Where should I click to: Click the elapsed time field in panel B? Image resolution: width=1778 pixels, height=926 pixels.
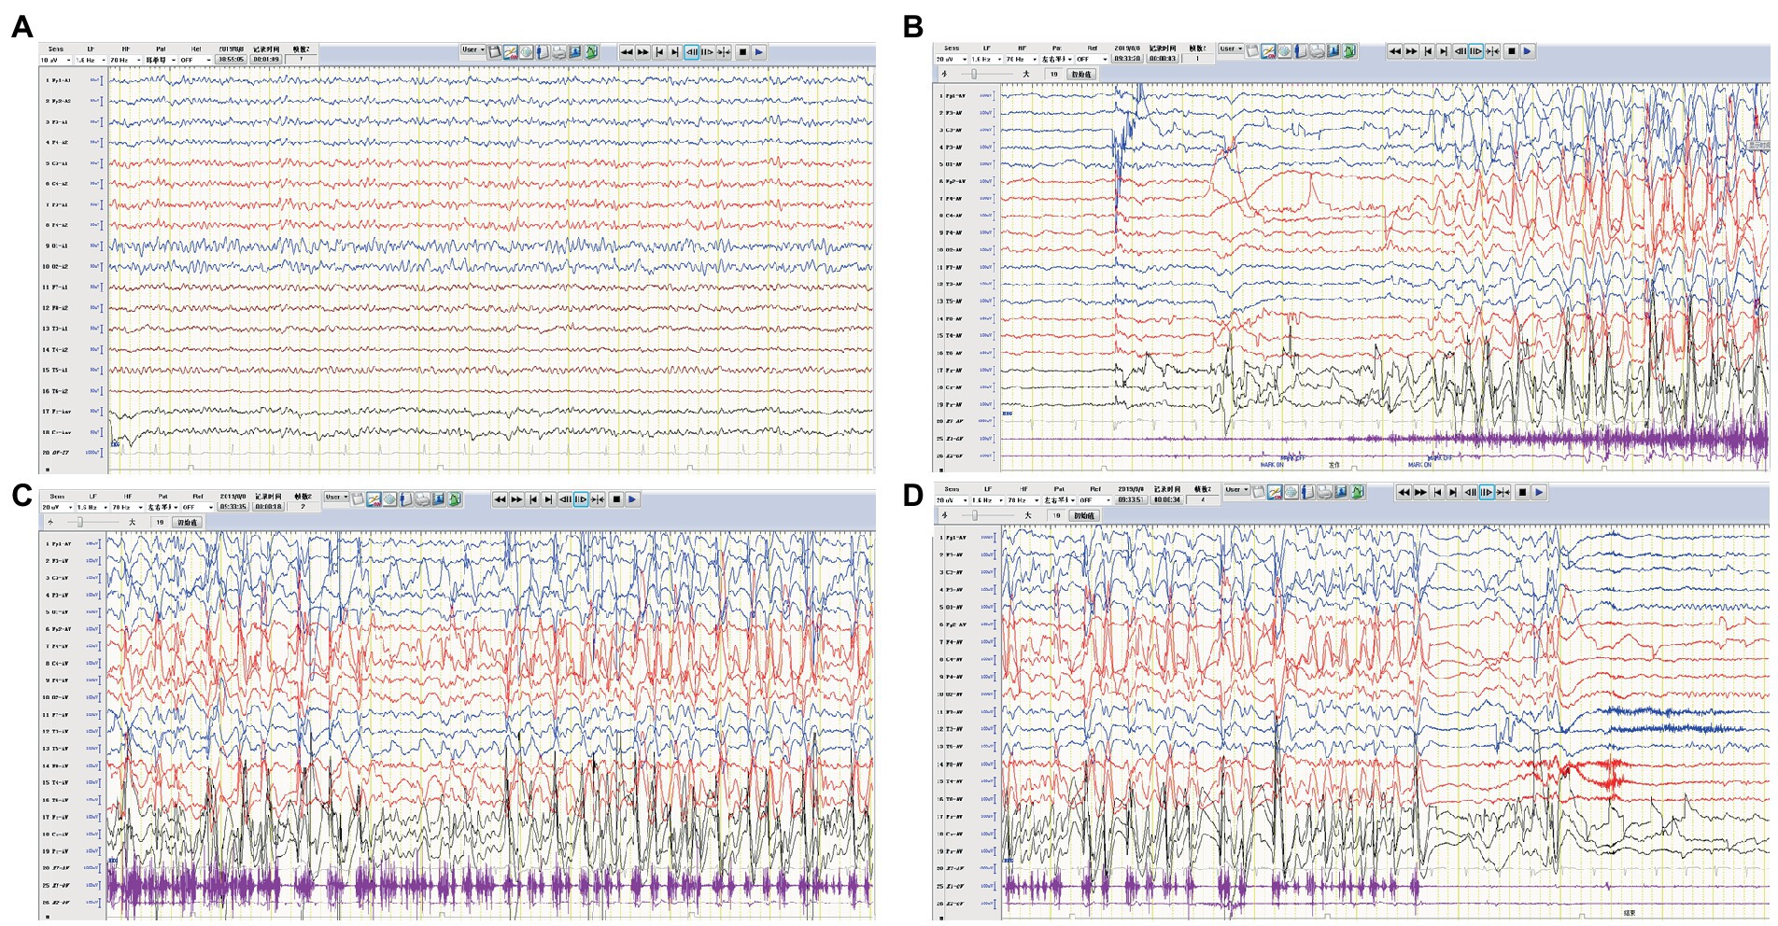point(1162,59)
